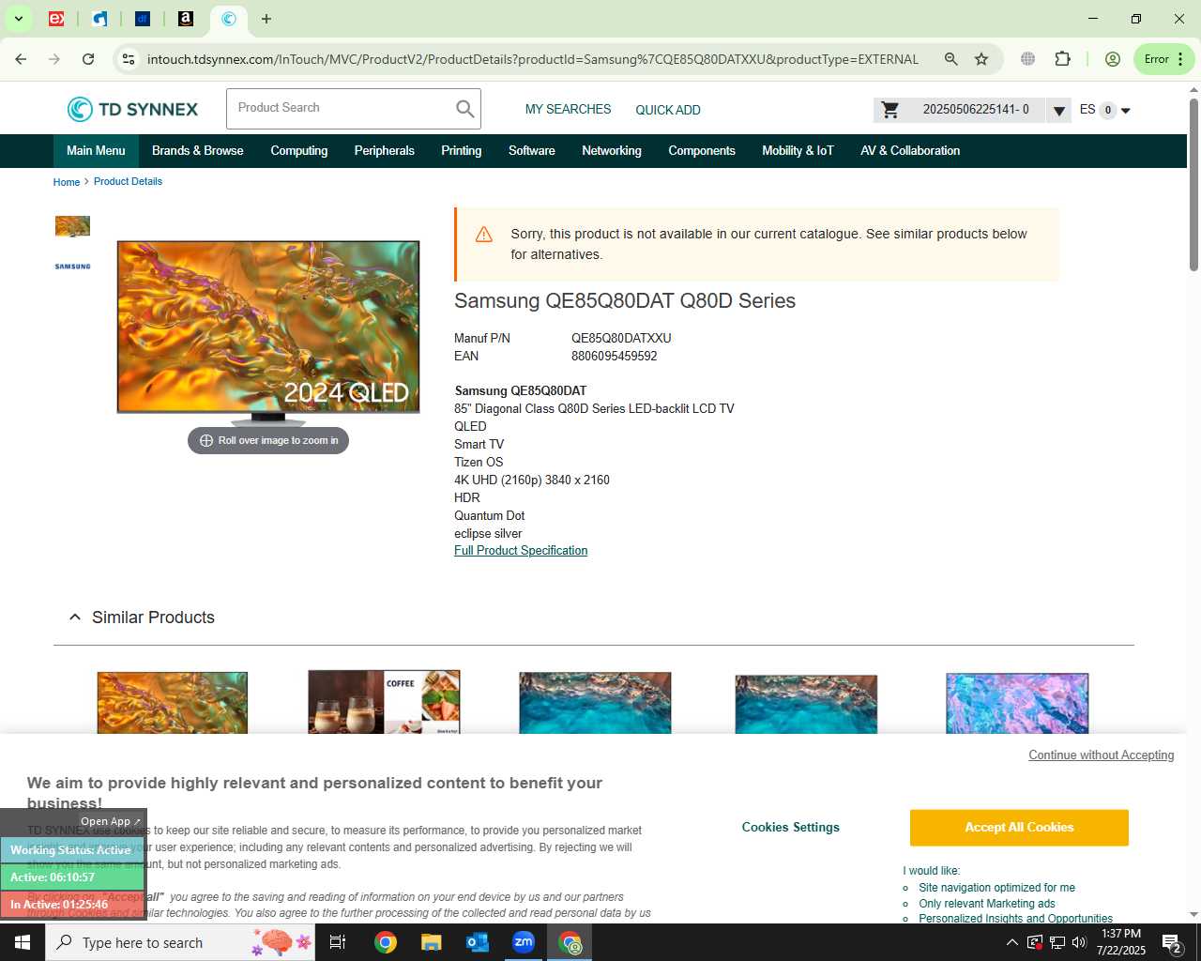Open Outlook from taskbar
The image size is (1201, 961).
click(478, 942)
